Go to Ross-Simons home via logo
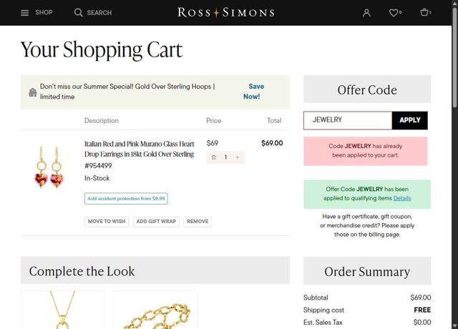This screenshot has height=329, width=458. pyautogui.click(x=226, y=13)
